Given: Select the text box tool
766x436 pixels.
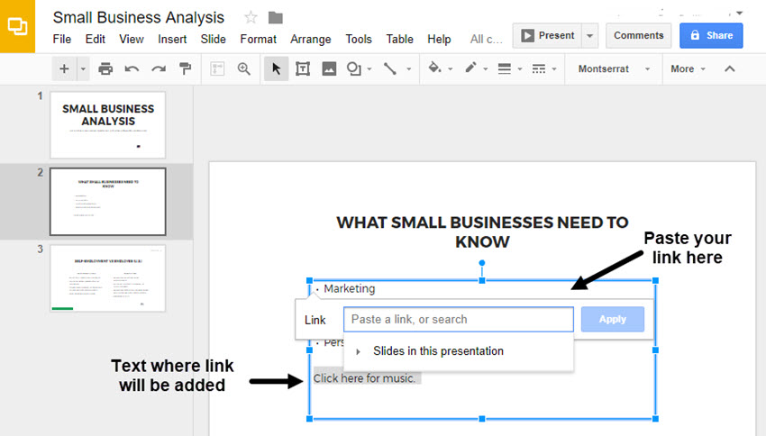Looking at the screenshot, I should [x=303, y=68].
